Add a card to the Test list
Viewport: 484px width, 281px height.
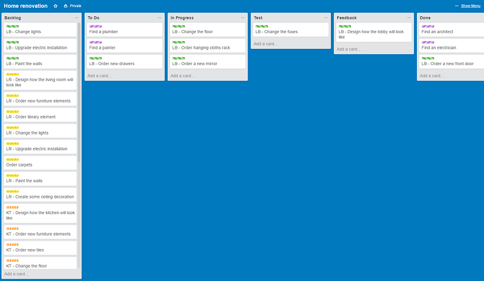pos(266,43)
